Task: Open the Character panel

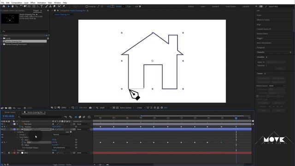Action: pos(260,52)
